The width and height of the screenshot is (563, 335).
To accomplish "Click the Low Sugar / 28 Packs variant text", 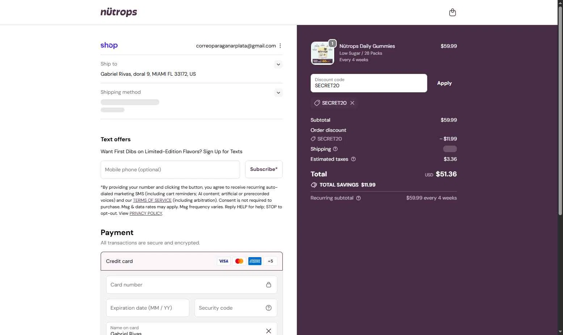I will coord(361,53).
